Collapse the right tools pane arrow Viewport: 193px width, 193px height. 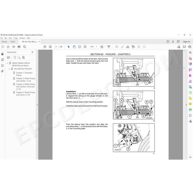186,105
